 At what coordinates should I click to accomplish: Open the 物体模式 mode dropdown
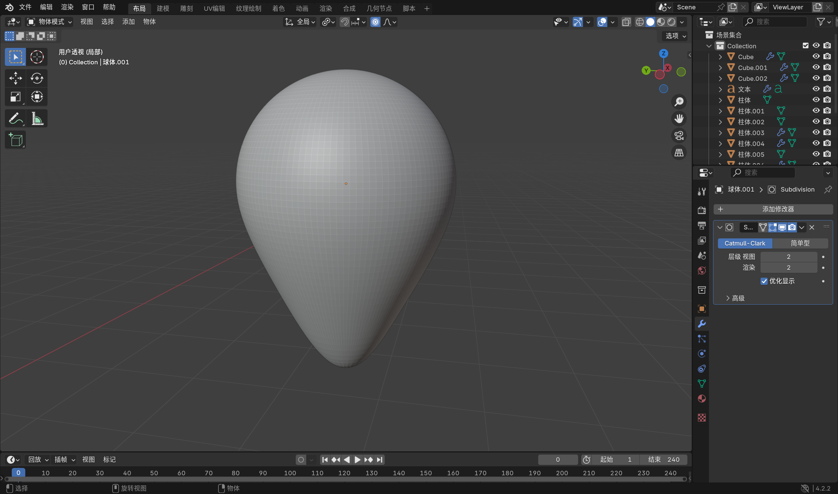tap(49, 22)
